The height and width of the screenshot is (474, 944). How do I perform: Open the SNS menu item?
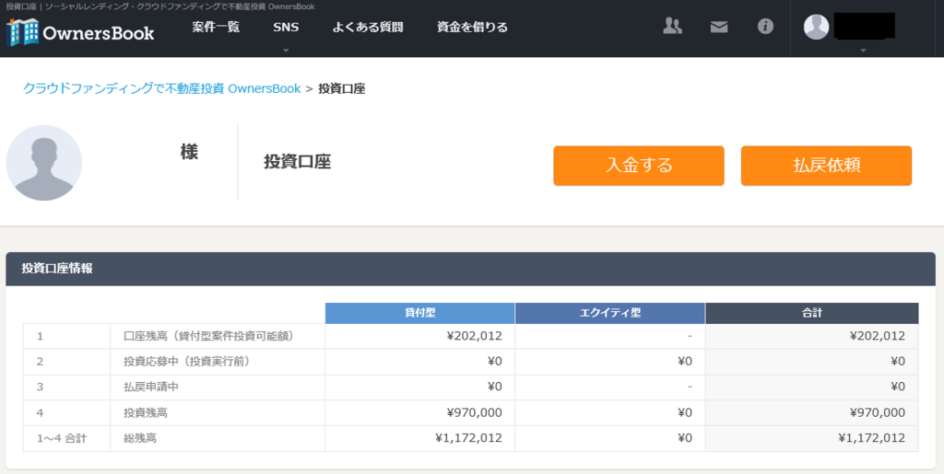click(286, 27)
